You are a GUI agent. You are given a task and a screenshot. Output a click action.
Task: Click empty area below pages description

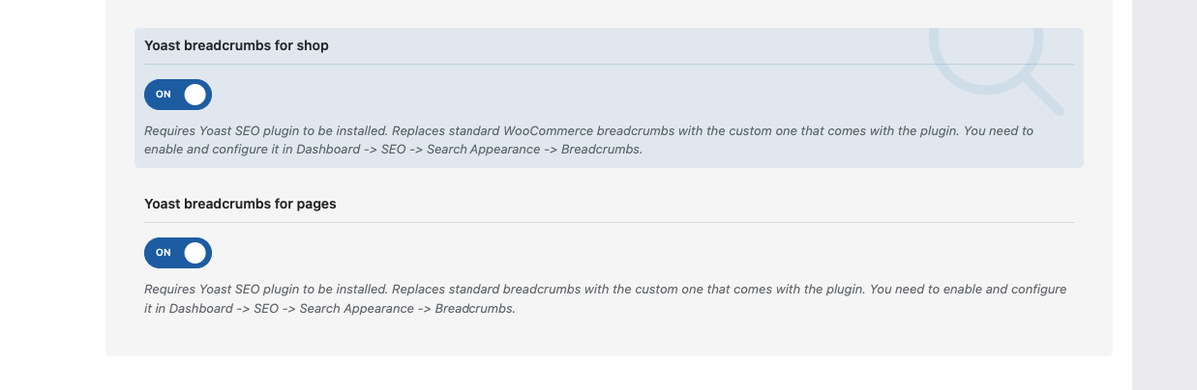coord(609,337)
